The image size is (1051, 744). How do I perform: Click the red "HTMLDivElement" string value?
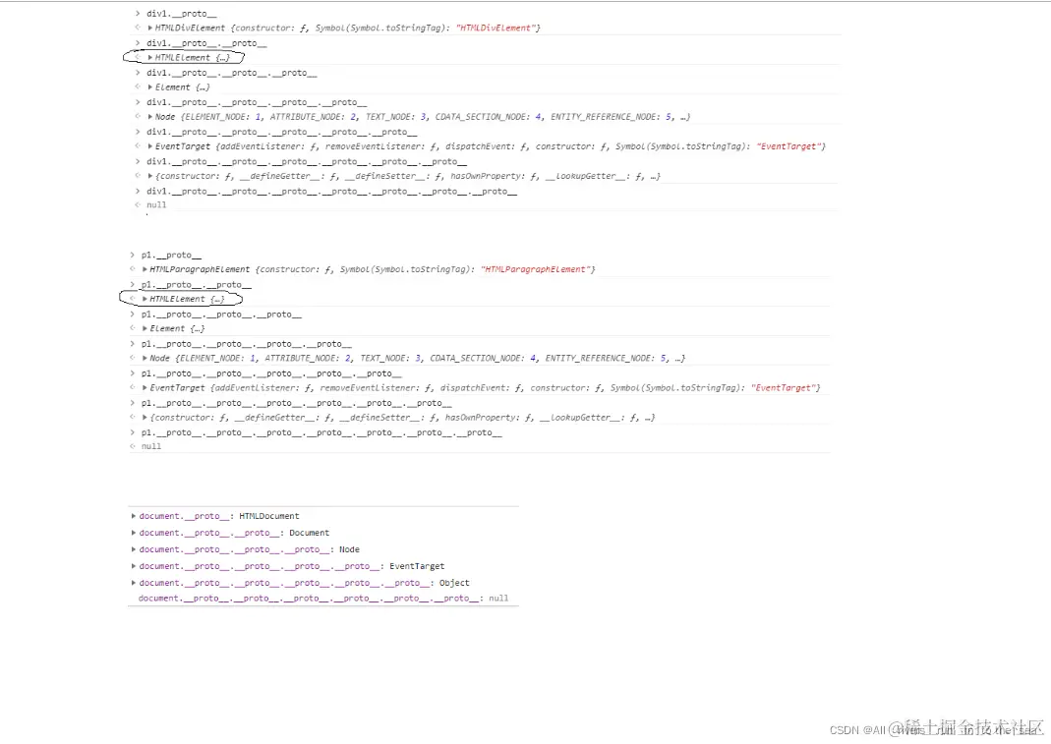pos(496,29)
